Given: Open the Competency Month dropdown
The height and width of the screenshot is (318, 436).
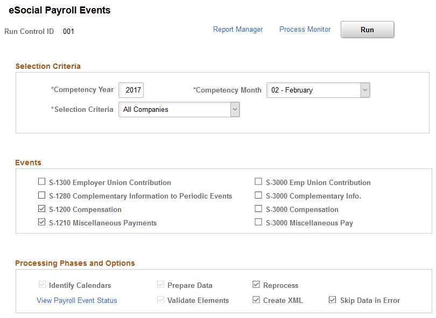Looking at the screenshot, I should click(x=318, y=90).
